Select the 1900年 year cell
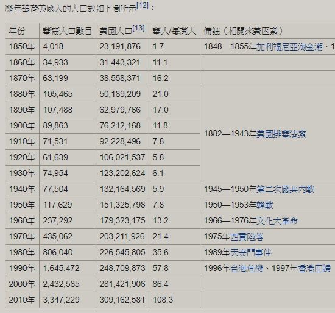Viewport: 335px width, 313px height. pyautogui.click(x=22, y=125)
